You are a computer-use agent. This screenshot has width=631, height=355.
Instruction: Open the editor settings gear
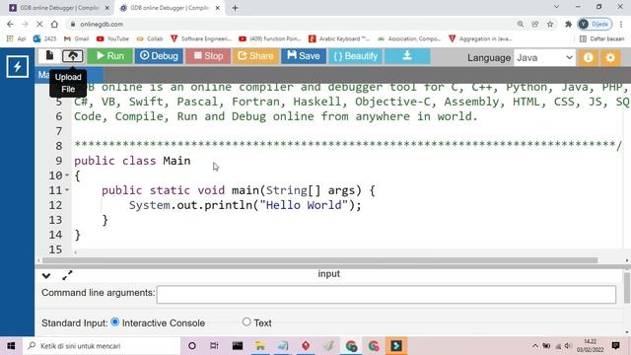pyautogui.click(x=610, y=57)
